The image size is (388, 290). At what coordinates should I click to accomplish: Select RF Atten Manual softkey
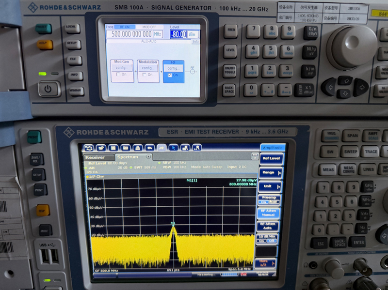(269, 213)
